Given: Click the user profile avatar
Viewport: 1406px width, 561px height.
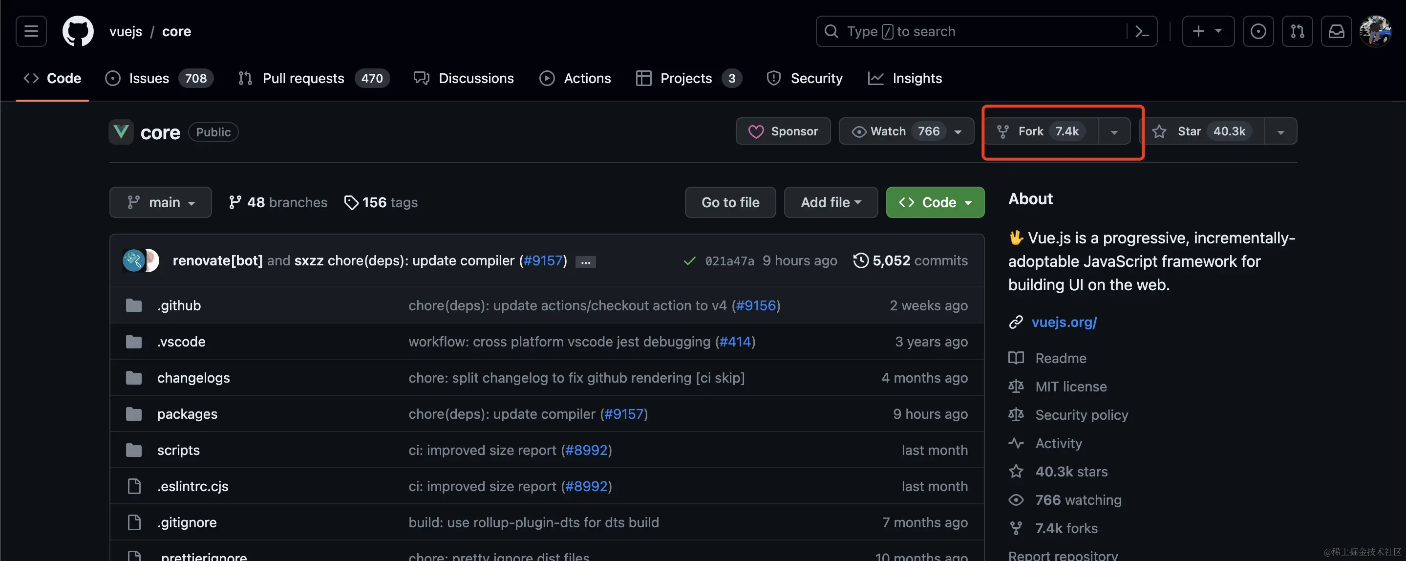Looking at the screenshot, I should tap(1375, 31).
